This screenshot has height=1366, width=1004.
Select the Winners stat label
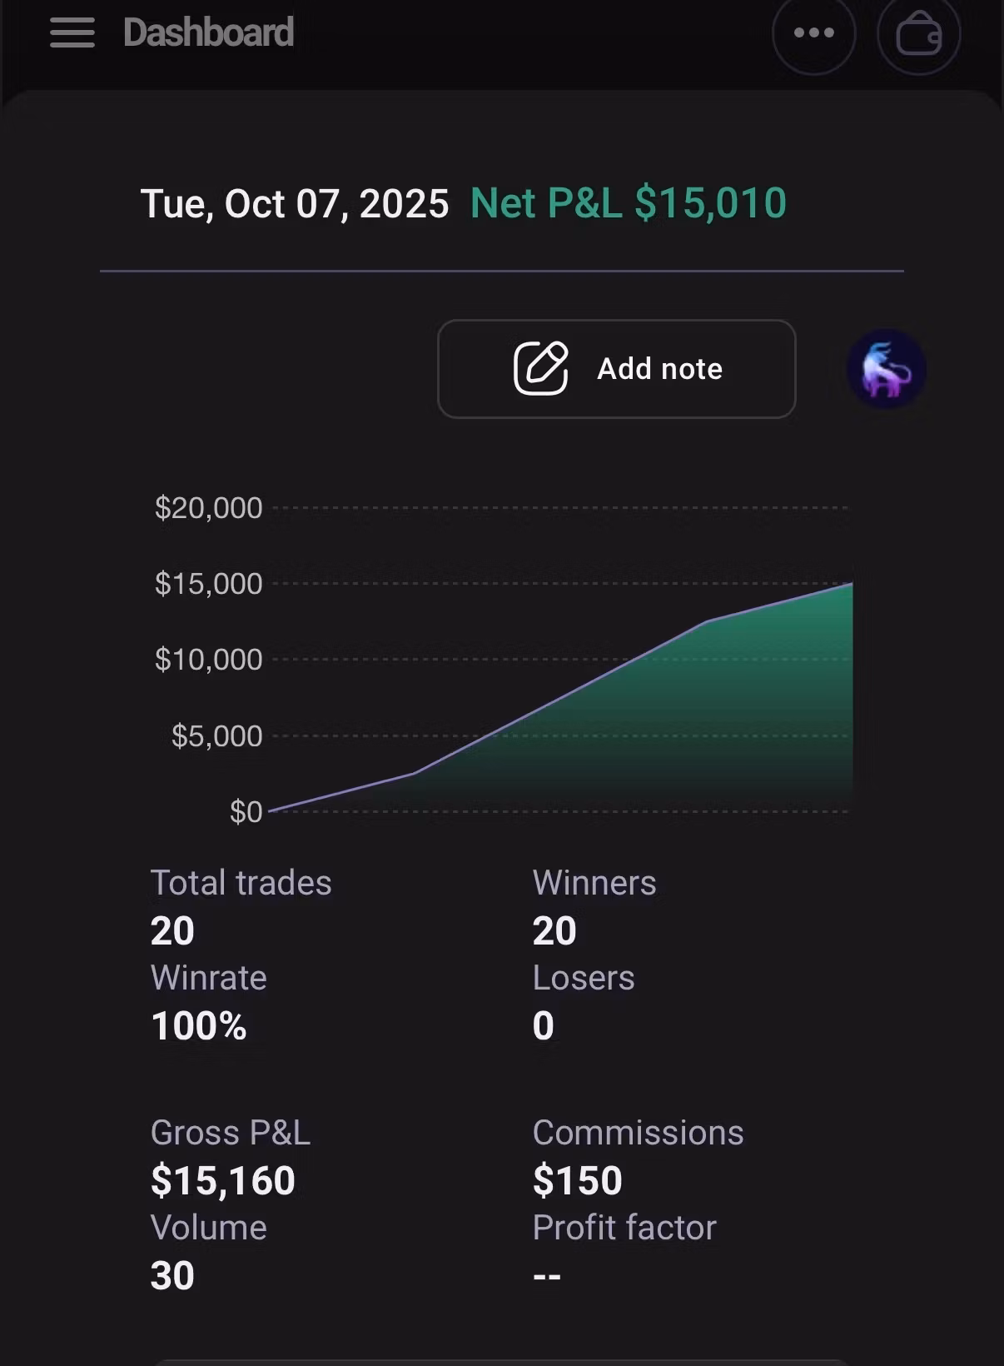pyautogui.click(x=594, y=883)
